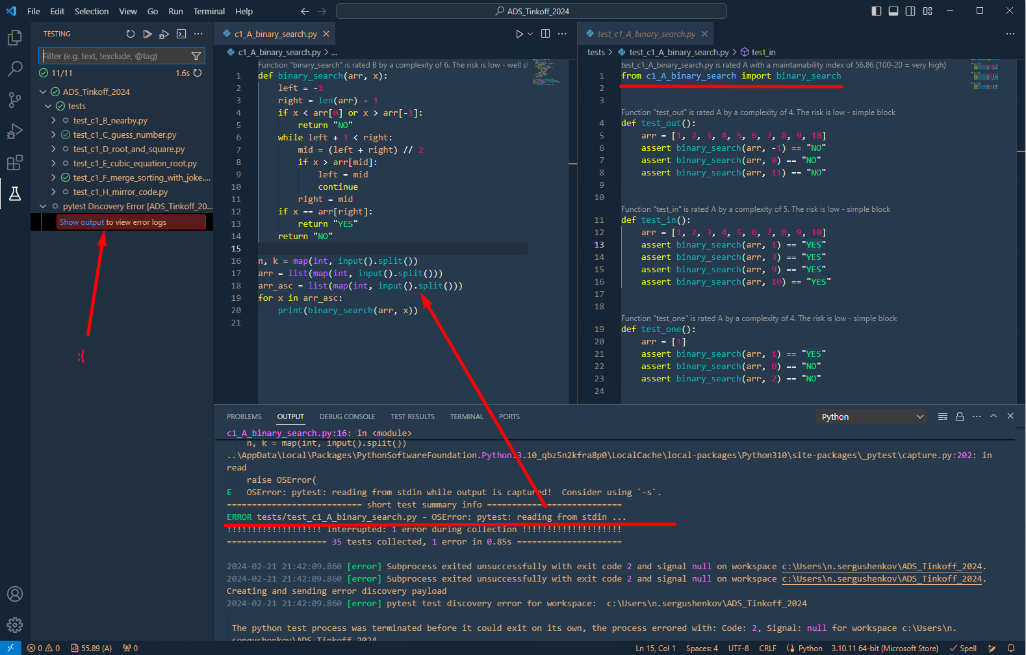Open the Terminal menu

(x=209, y=11)
